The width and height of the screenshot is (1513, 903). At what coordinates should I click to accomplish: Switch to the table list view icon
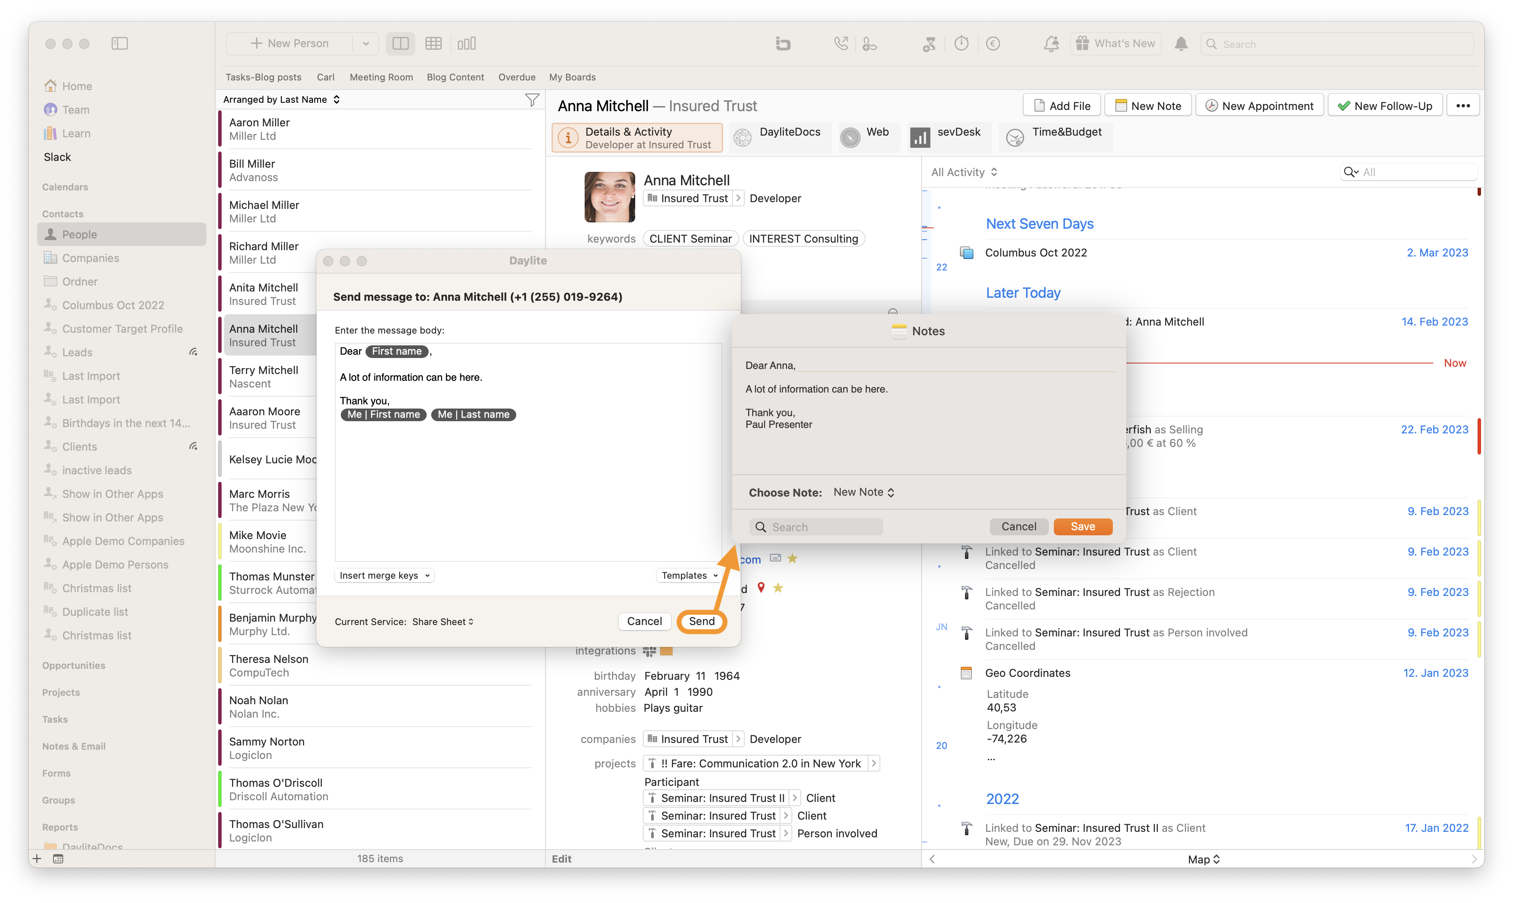point(433,43)
